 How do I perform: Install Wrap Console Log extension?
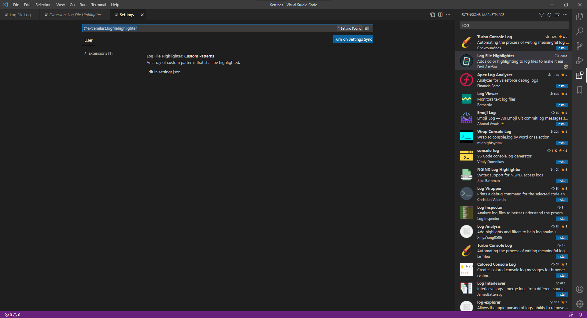tap(562, 143)
